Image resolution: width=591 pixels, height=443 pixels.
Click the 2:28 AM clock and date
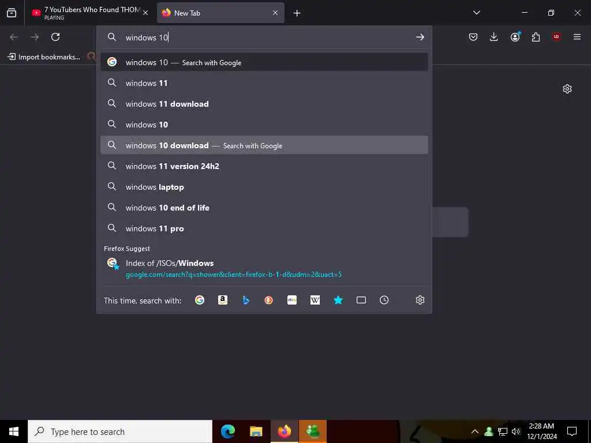click(541, 431)
